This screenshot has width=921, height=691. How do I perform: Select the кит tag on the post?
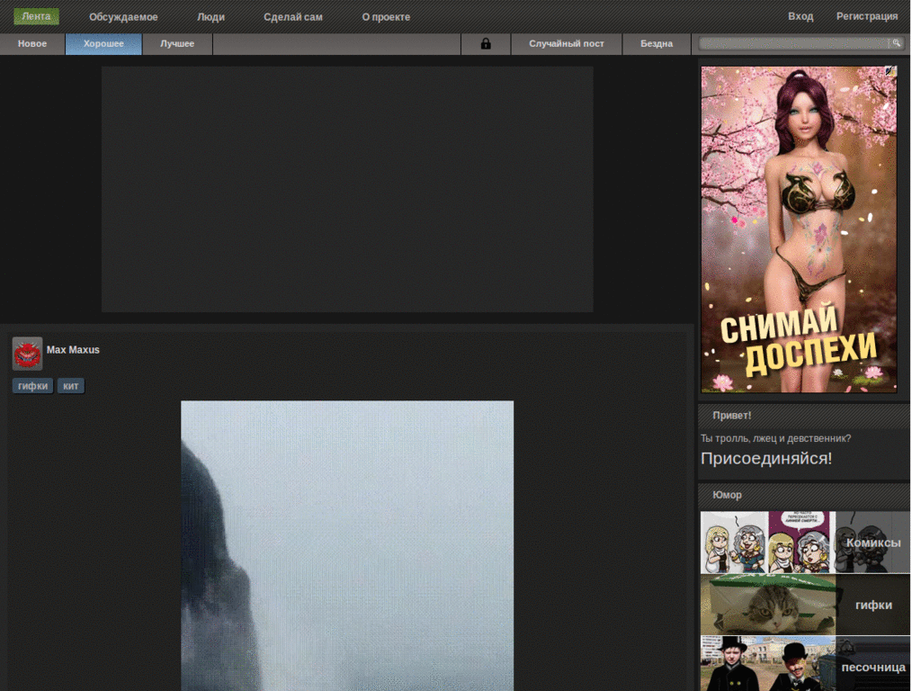(x=71, y=386)
